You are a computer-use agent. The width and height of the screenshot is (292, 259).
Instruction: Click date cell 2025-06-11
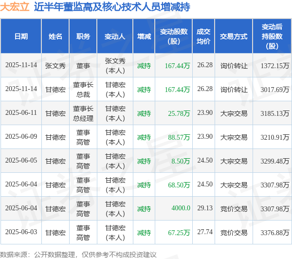click(21, 113)
